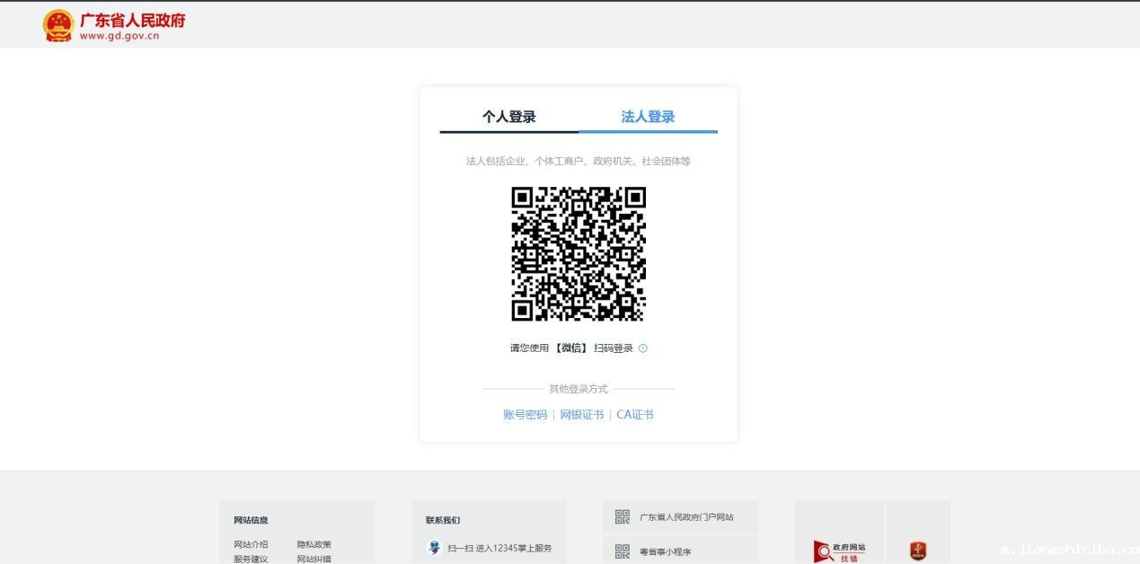Image resolution: width=1140 pixels, height=564 pixels.
Task: Click the red government badge emblem icon
Action: tap(919, 551)
